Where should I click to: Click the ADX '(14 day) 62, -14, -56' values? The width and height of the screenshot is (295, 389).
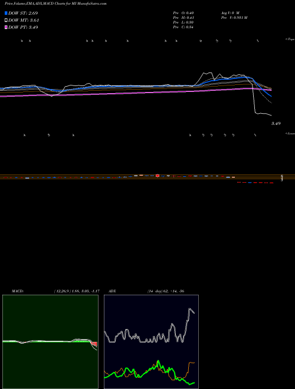[x=166, y=291]
